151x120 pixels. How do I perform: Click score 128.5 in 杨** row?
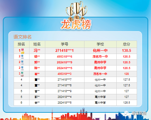(x=126, y=57)
